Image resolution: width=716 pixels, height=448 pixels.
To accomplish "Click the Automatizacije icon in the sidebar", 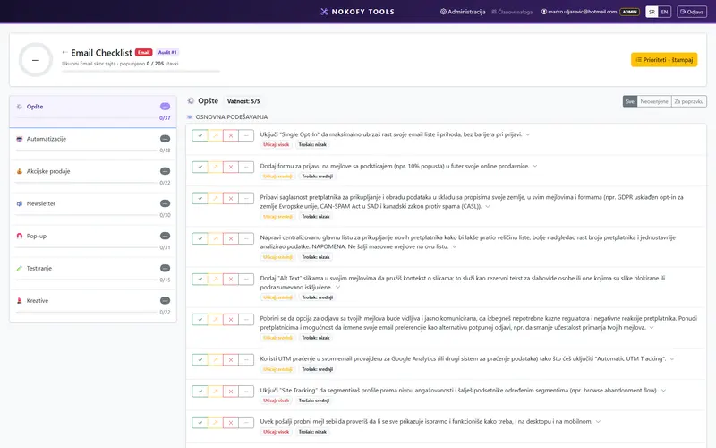I will point(19,139).
